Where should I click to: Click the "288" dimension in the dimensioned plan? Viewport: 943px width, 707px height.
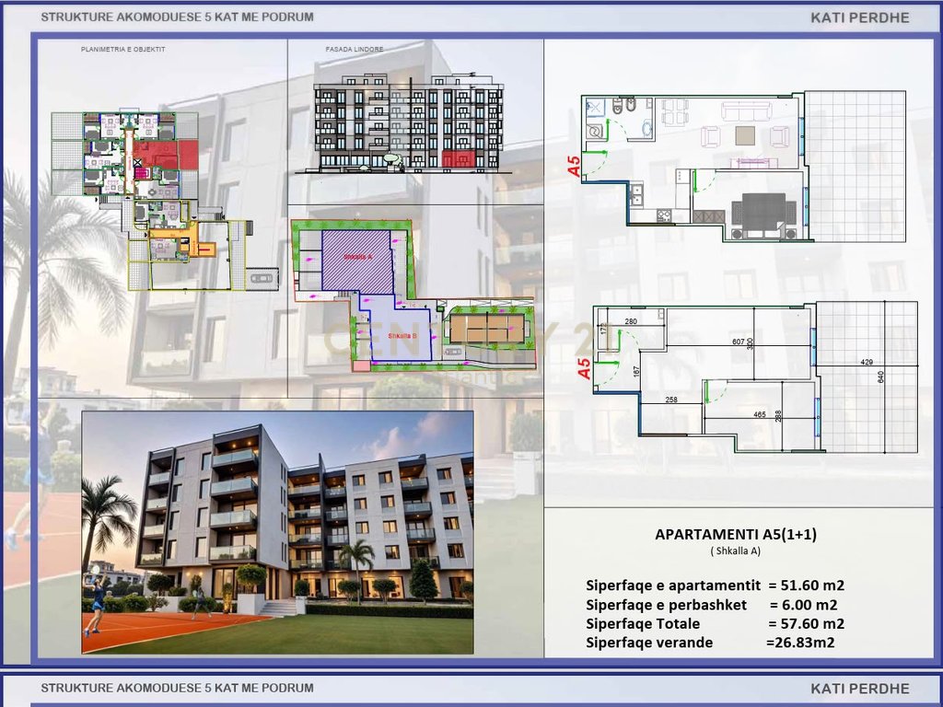[x=778, y=416]
